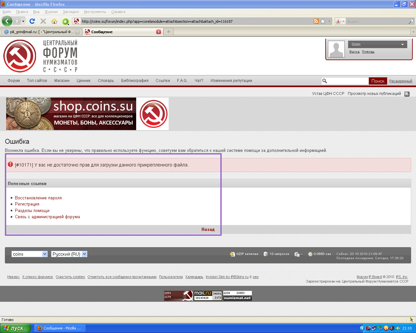
Task: Open Firefox taskbar item Сообщение - Mozilla
Action: (x=60, y=328)
